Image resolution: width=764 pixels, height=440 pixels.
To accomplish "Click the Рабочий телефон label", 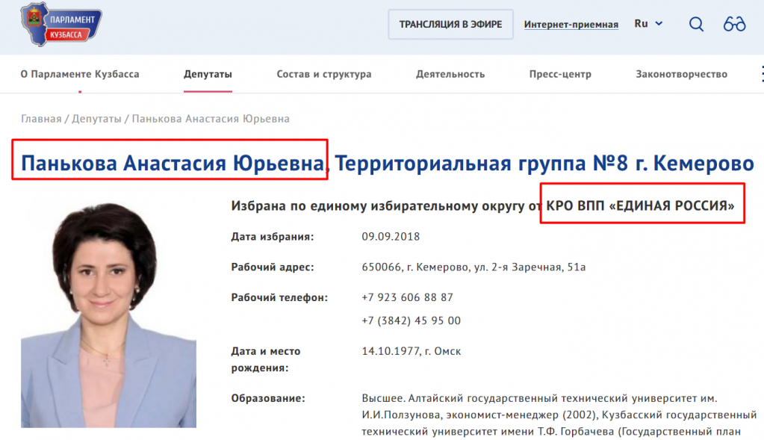I will 279,298.
